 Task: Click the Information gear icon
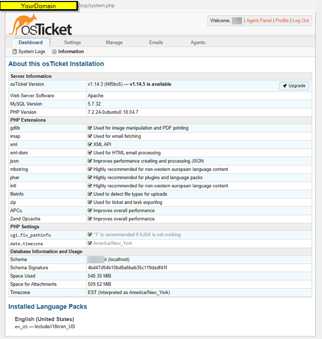[54, 52]
